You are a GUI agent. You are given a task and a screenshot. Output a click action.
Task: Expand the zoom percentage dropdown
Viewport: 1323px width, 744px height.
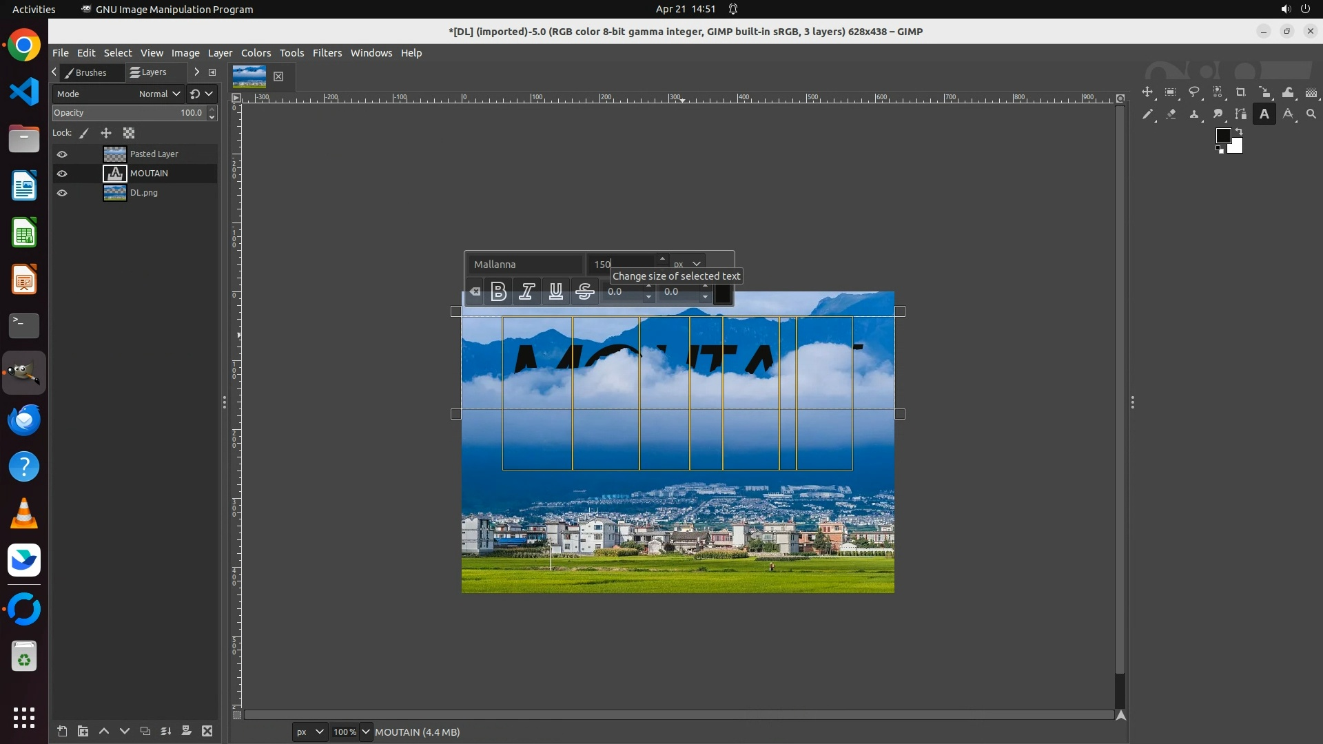pyautogui.click(x=366, y=732)
